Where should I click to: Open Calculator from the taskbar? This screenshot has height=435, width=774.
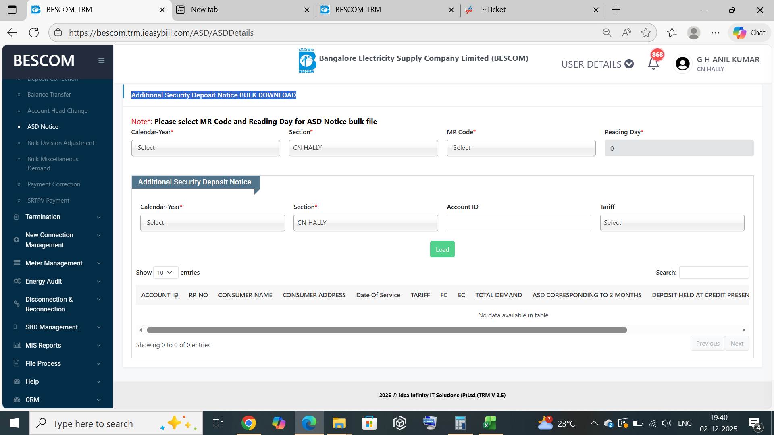point(460,423)
